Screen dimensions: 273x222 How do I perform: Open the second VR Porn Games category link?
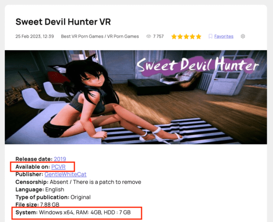(123, 36)
